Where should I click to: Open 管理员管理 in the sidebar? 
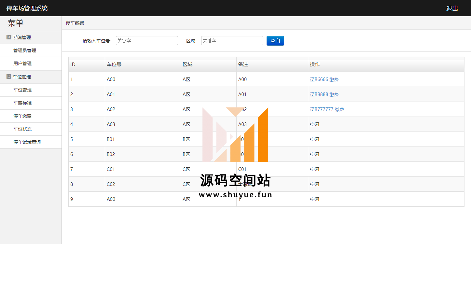point(25,50)
